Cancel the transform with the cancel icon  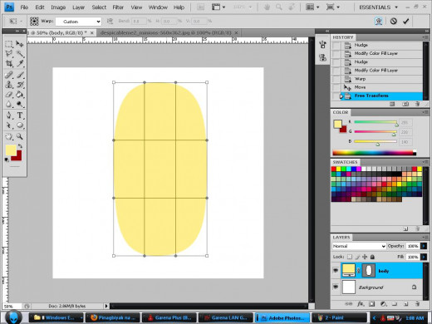394,21
